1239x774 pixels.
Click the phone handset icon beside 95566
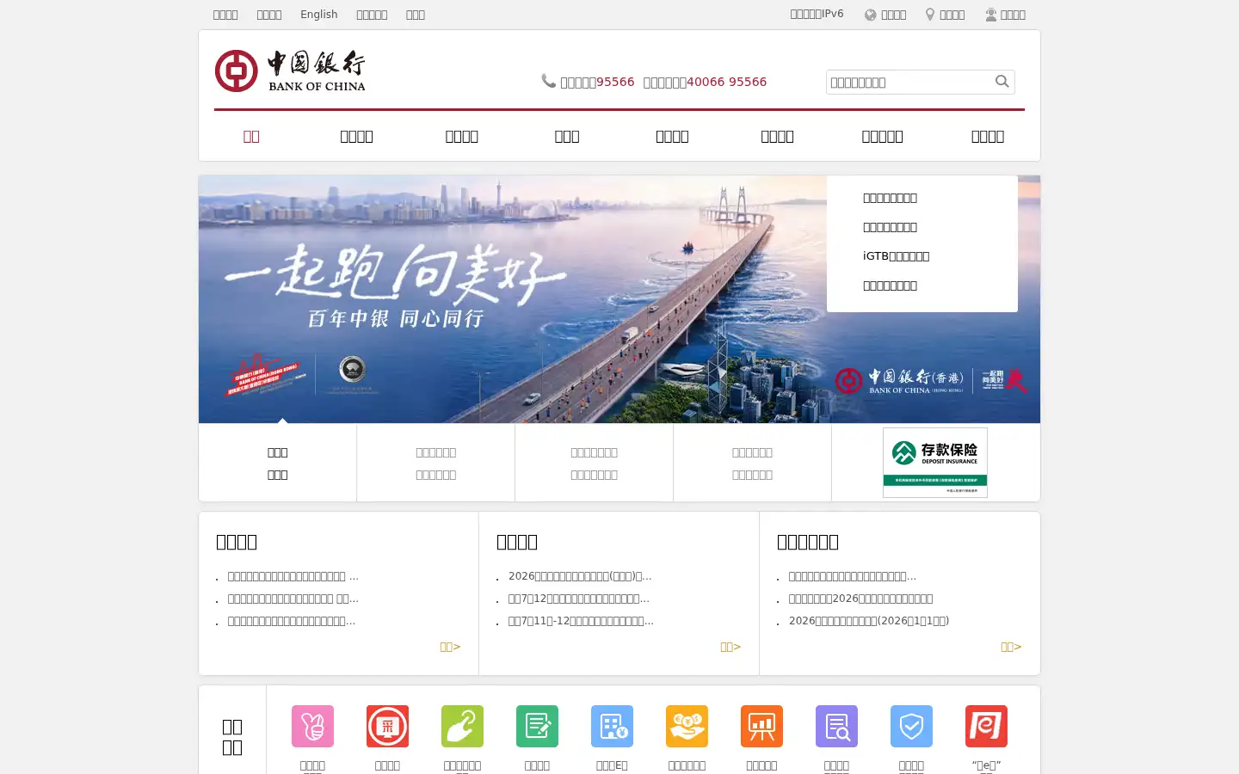pyautogui.click(x=548, y=81)
